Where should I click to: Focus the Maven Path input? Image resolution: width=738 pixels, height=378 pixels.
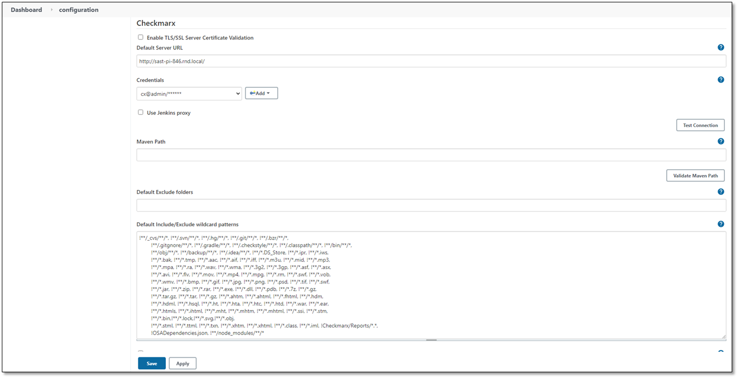pos(431,155)
